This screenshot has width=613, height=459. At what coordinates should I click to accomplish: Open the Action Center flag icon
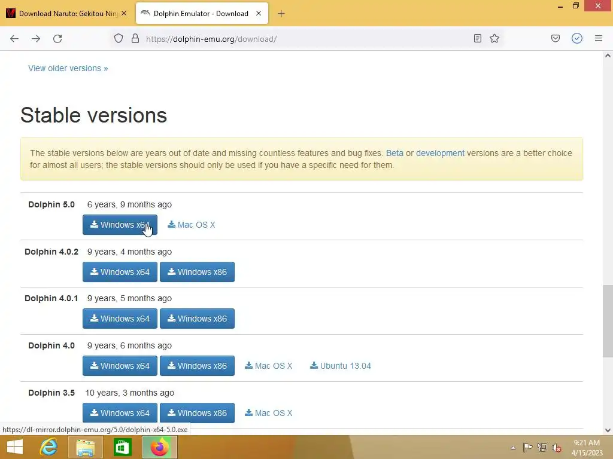(527, 447)
